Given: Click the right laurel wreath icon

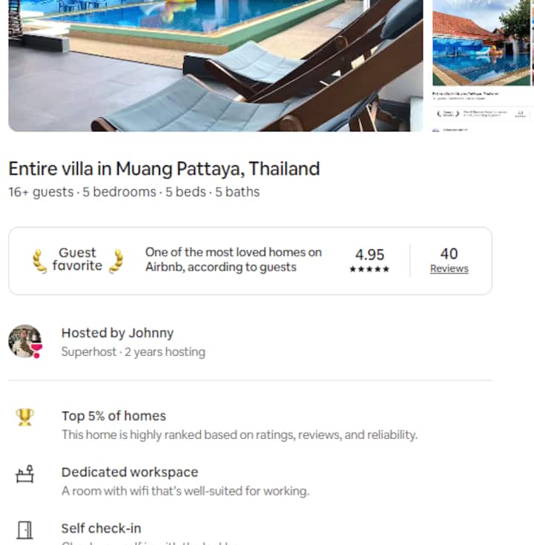Looking at the screenshot, I should point(116,260).
